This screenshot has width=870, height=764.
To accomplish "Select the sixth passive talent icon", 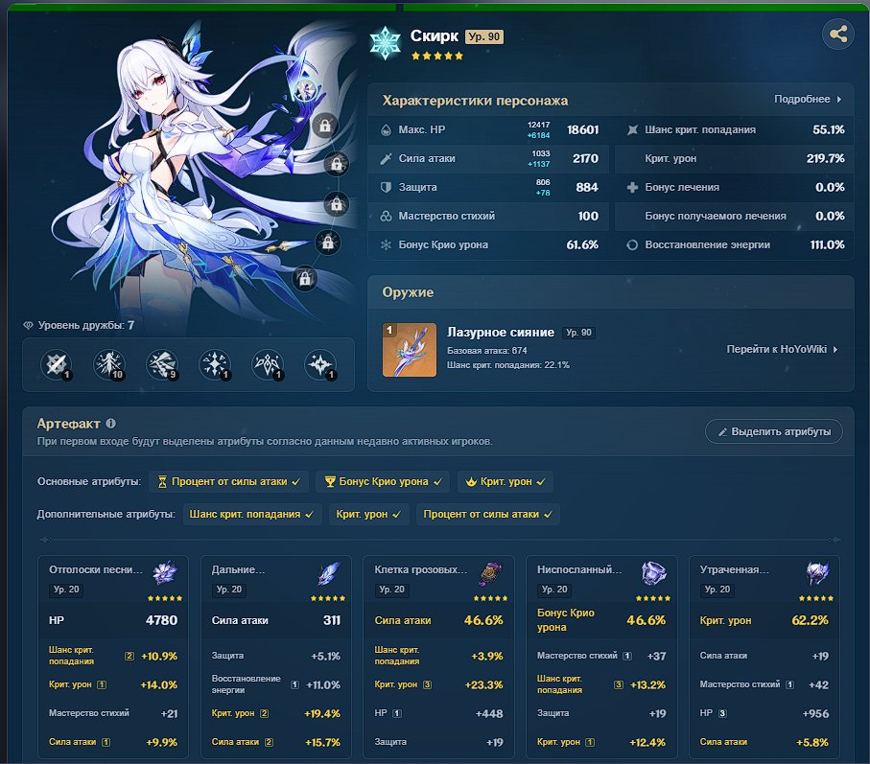I will pos(320,365).
